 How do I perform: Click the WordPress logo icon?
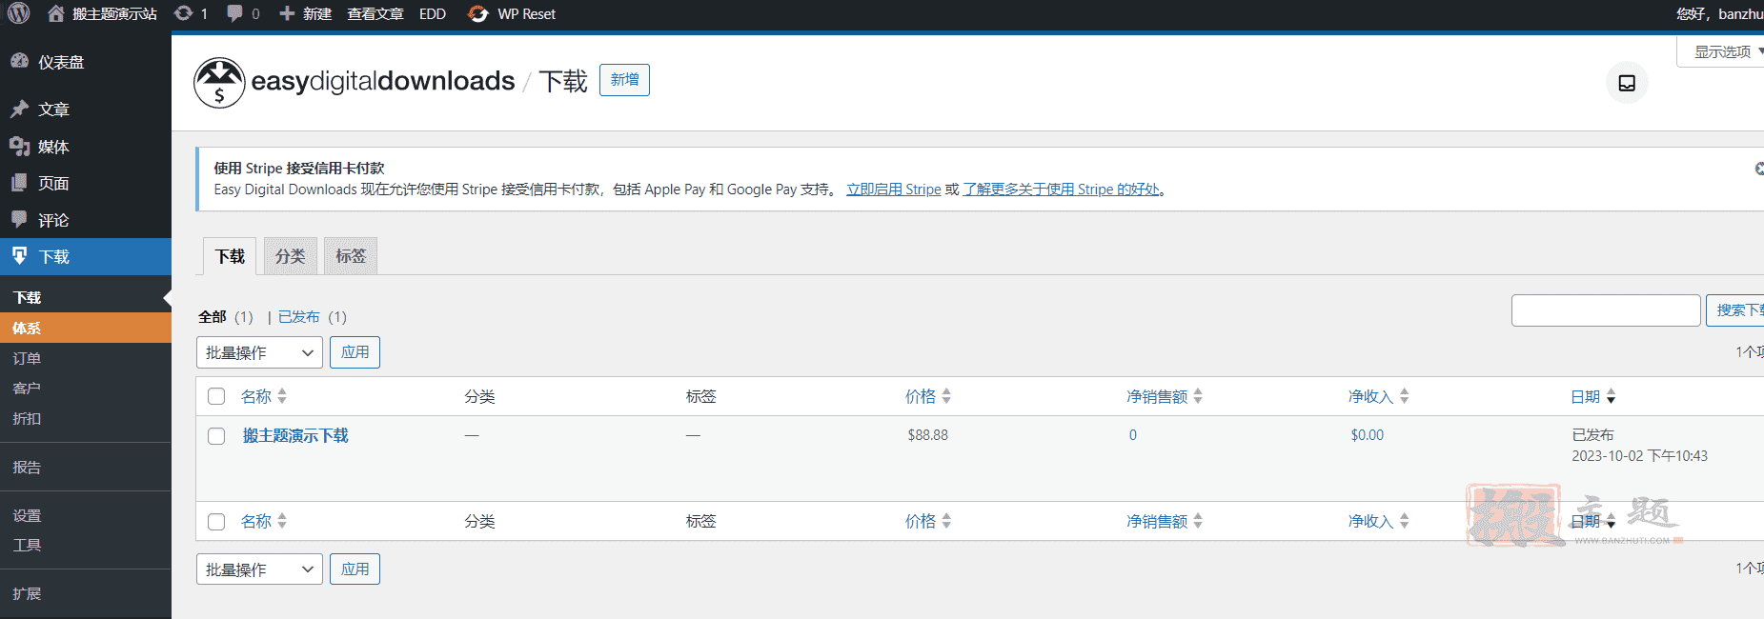click(x=19, y=13)
